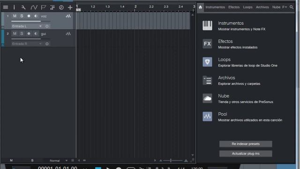Screen dimensions: 300x169
Task: Switch to the Efectos tab
Action: point(234,7)
